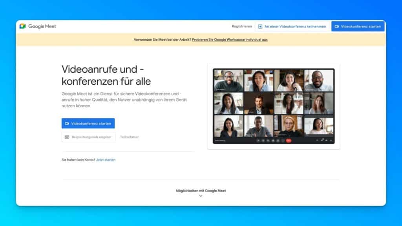
Task: Click the blue "Videokonferenz starten" button below description
Action: coord(88,124)
